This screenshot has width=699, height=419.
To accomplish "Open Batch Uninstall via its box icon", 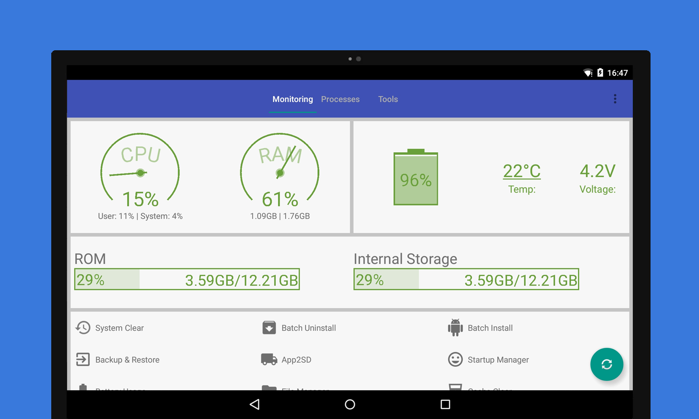I will point(269,328).
